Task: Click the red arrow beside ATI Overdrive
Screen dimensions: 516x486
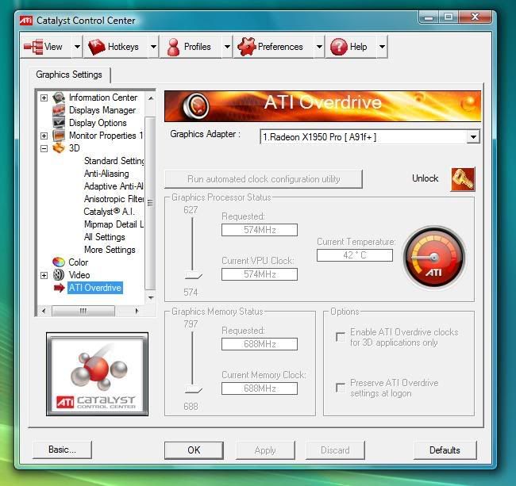Action: coord(60,288)
